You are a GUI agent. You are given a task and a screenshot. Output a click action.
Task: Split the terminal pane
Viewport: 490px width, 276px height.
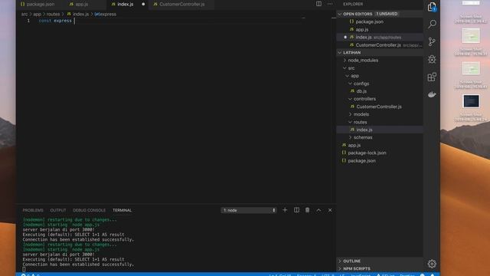(x=296, y=210)
